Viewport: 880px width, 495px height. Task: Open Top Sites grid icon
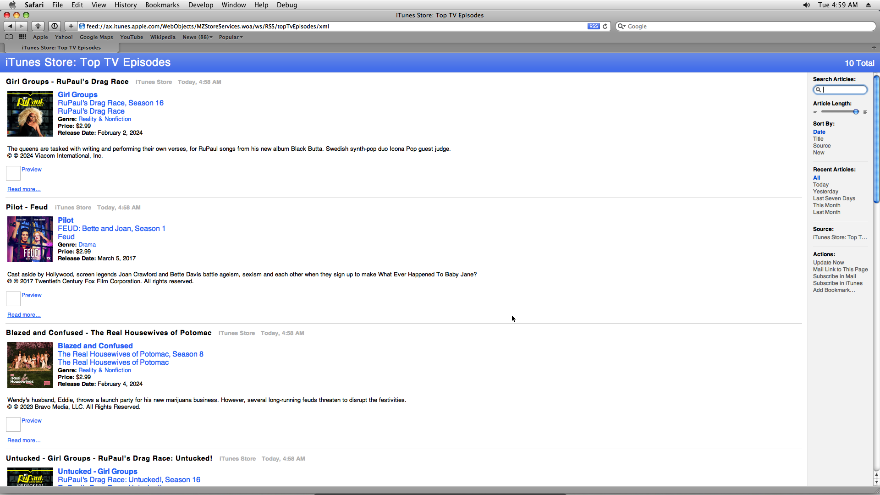pyautogui.click(x=22, y=37)
